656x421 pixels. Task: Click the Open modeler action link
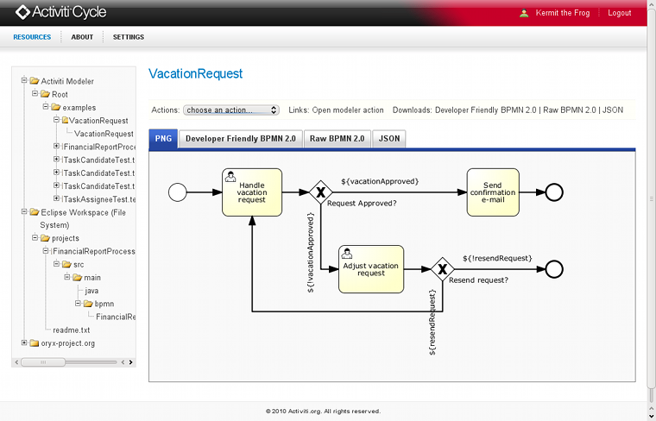pos(348,110)
